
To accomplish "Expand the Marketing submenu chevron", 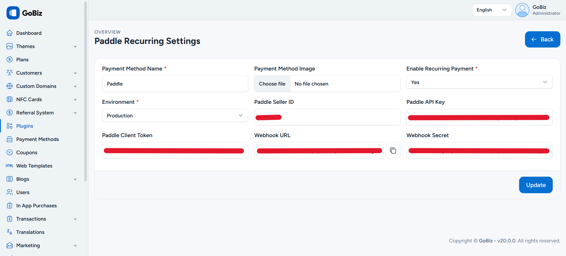I will click(75, 246).
